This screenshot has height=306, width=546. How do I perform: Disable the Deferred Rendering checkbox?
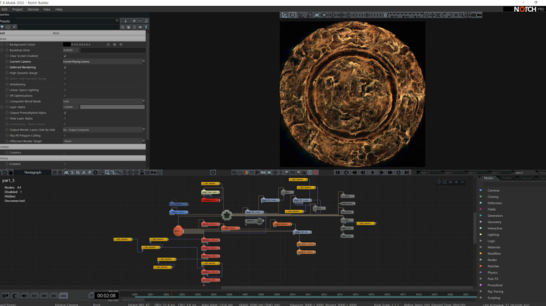[65, 67]
